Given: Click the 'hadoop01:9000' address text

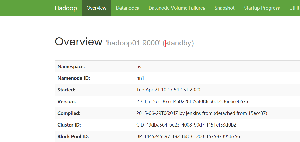Looking at the screenshot, I should pos(133,43).
